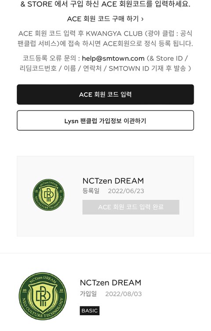Select the 등록일 label in registered card
211x331 pixels.
tap(91, 191)
